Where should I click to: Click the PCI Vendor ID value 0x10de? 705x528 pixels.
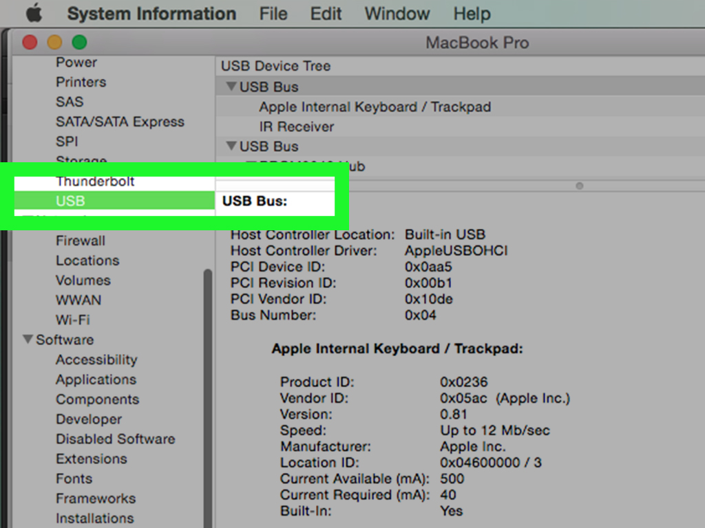[x=428, y=299]
